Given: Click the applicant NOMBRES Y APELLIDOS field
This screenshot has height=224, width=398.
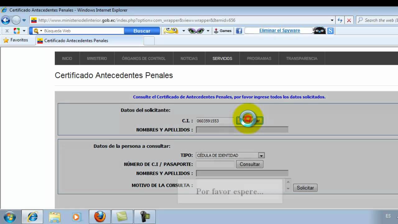Looking at the screenshot, I should 242,130.
